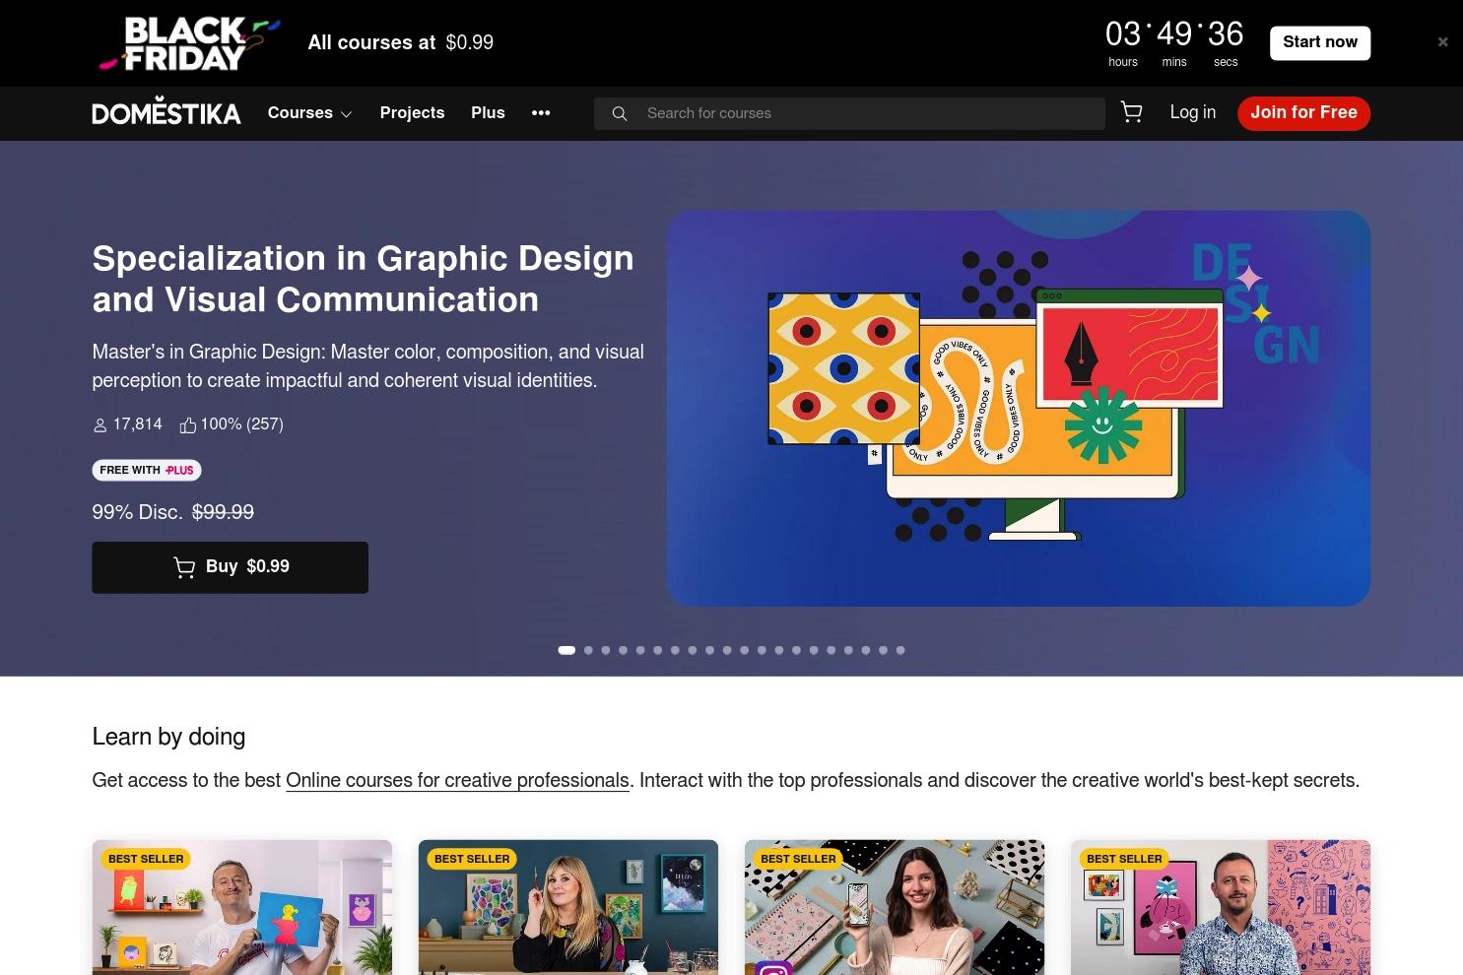Open course thumbnail of woman holding a phone
The width and height of the screenshot is (1463, 975).
click(x=895, y=907)
